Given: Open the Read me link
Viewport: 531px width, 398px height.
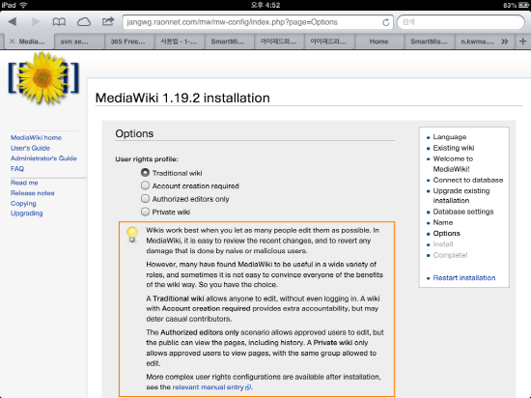Looking at the screenshot, I should click(24, 183).
